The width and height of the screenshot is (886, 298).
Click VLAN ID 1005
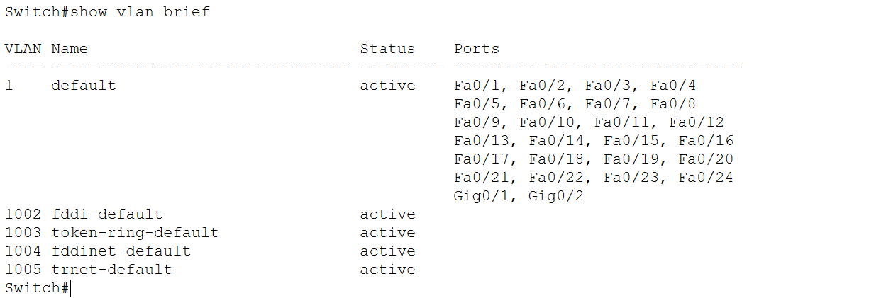[23, 270]
